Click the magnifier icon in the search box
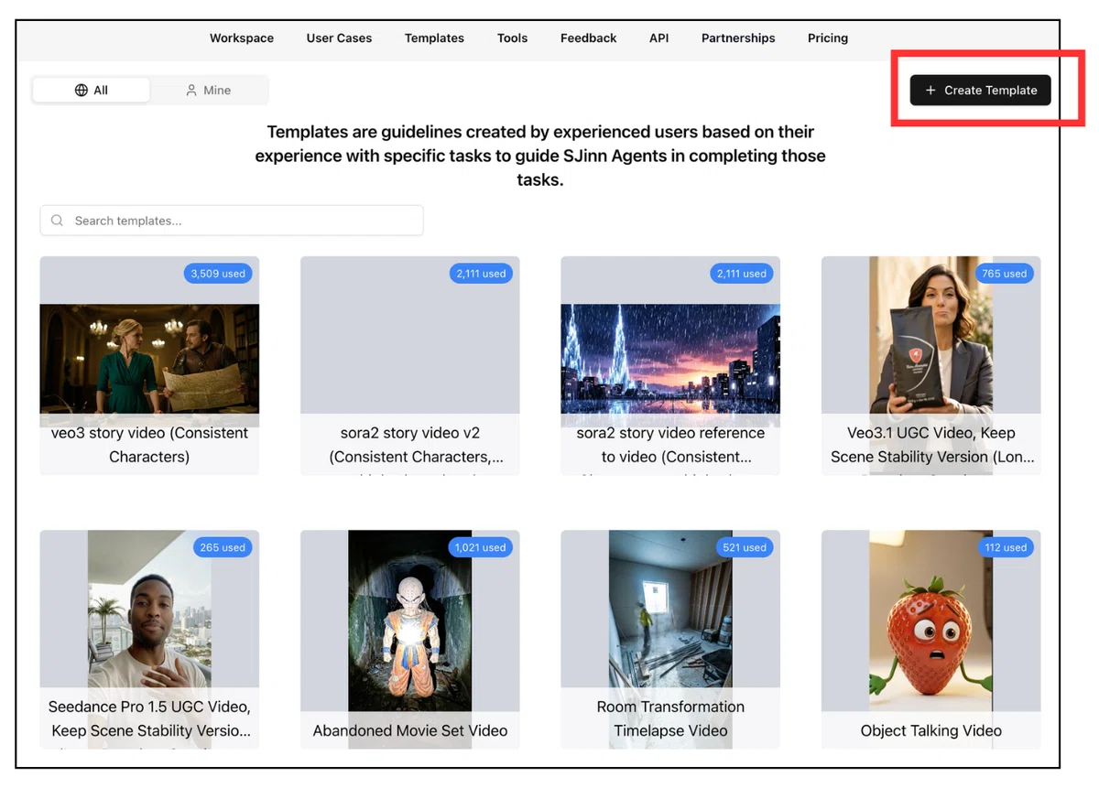Image resolution: width=1099 pixels, height=788 pixels. (x=58, y=221)
